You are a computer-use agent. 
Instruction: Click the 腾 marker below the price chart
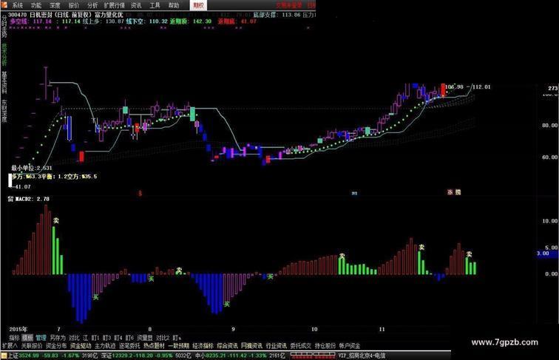click(458, 192)
